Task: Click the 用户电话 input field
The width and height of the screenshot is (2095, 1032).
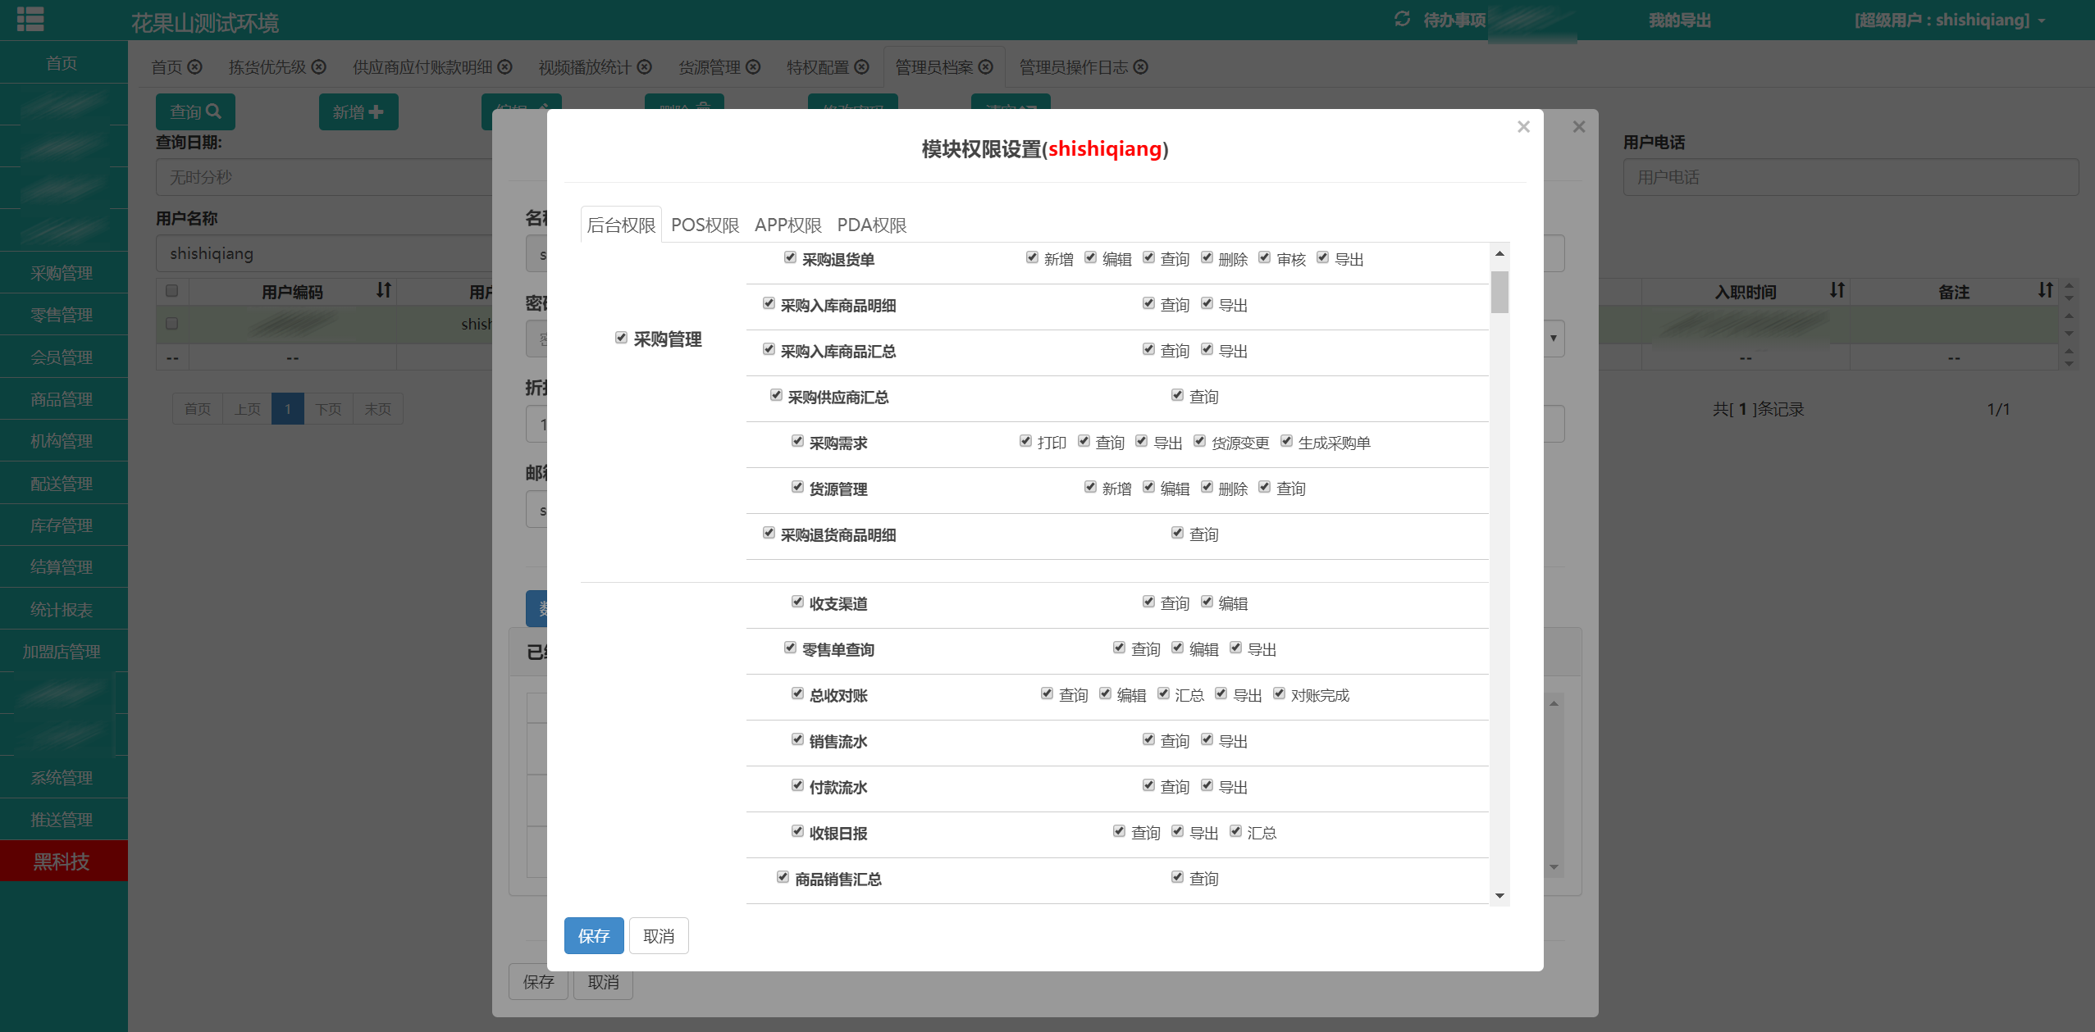Action: pyautogui.click(x=1851, y=177)
